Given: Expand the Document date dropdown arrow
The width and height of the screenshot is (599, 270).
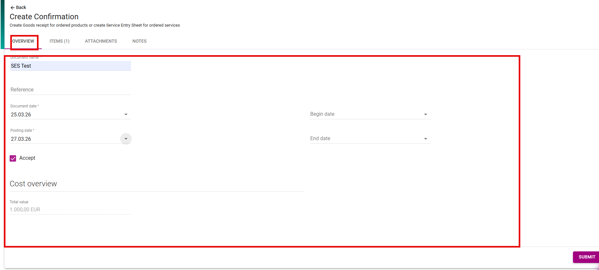Looking at the screenshot, I should pos(126,114).
